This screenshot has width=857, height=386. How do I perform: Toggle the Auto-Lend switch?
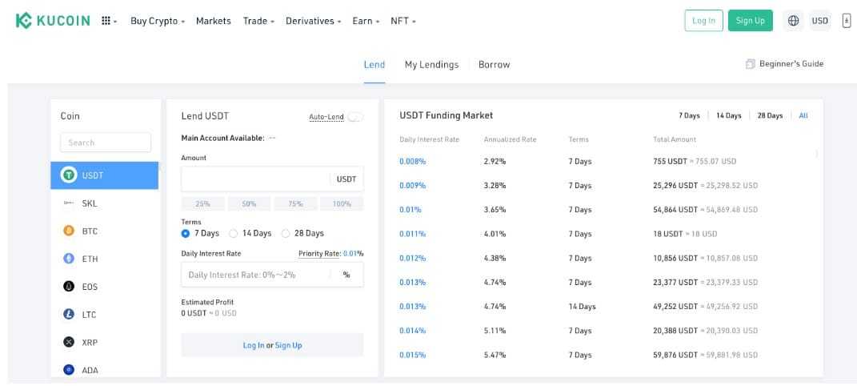click(x=355, y=116)
